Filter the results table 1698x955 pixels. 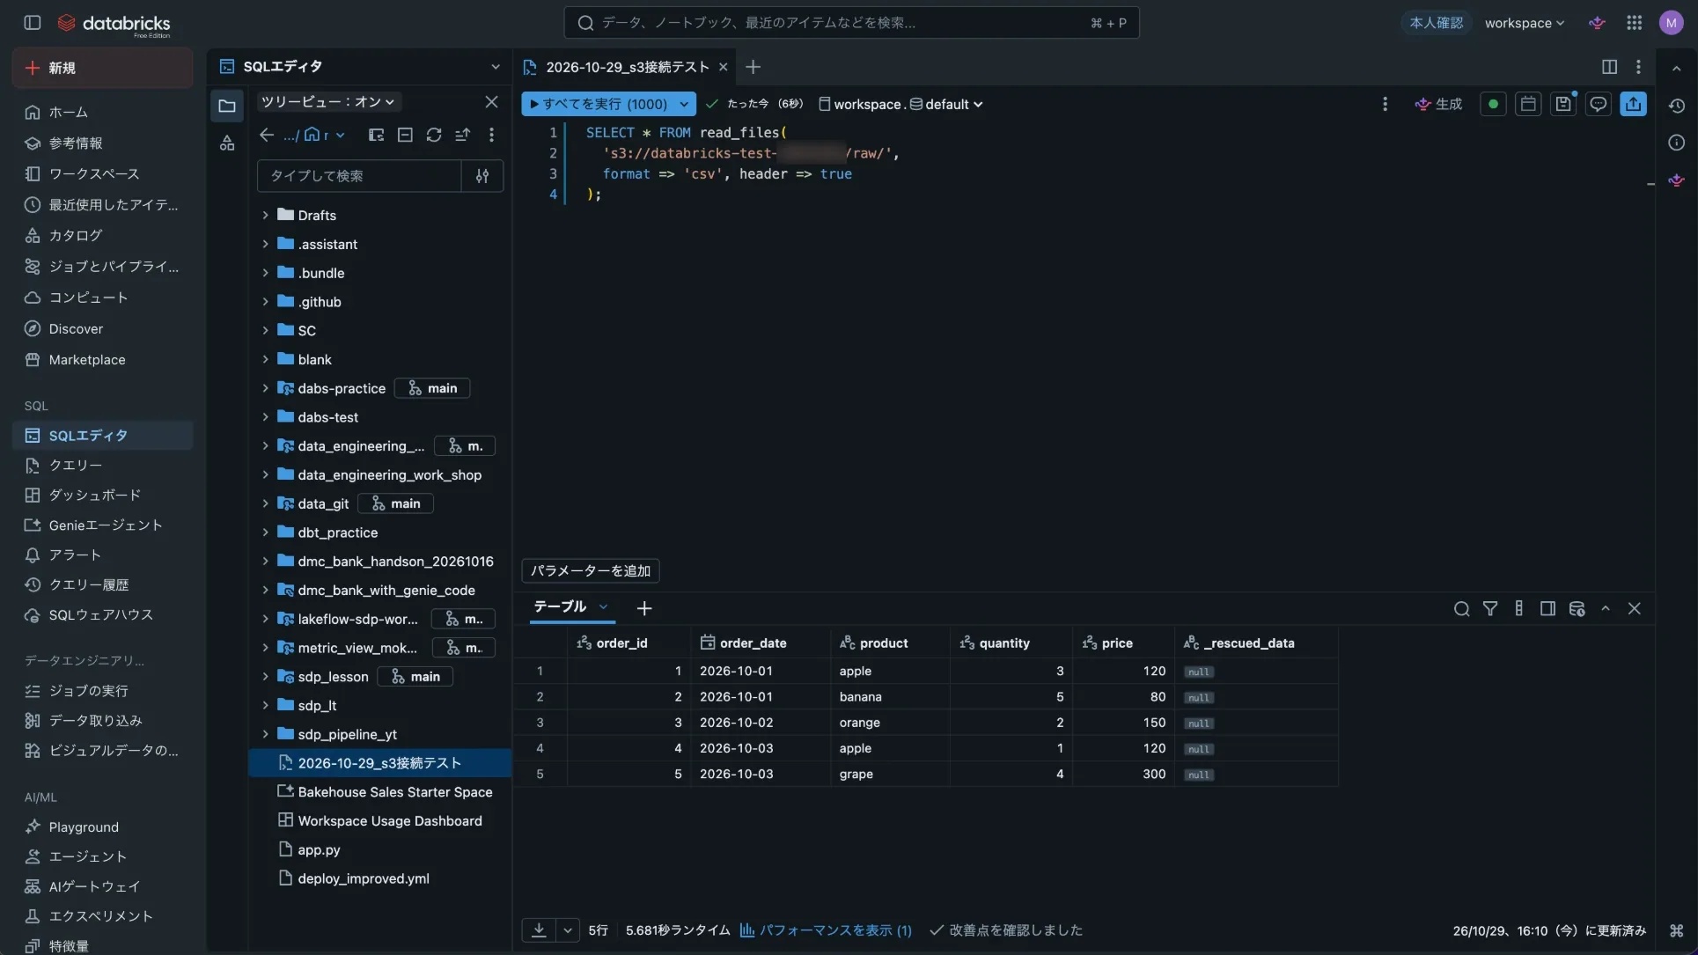pos(1490,609)
